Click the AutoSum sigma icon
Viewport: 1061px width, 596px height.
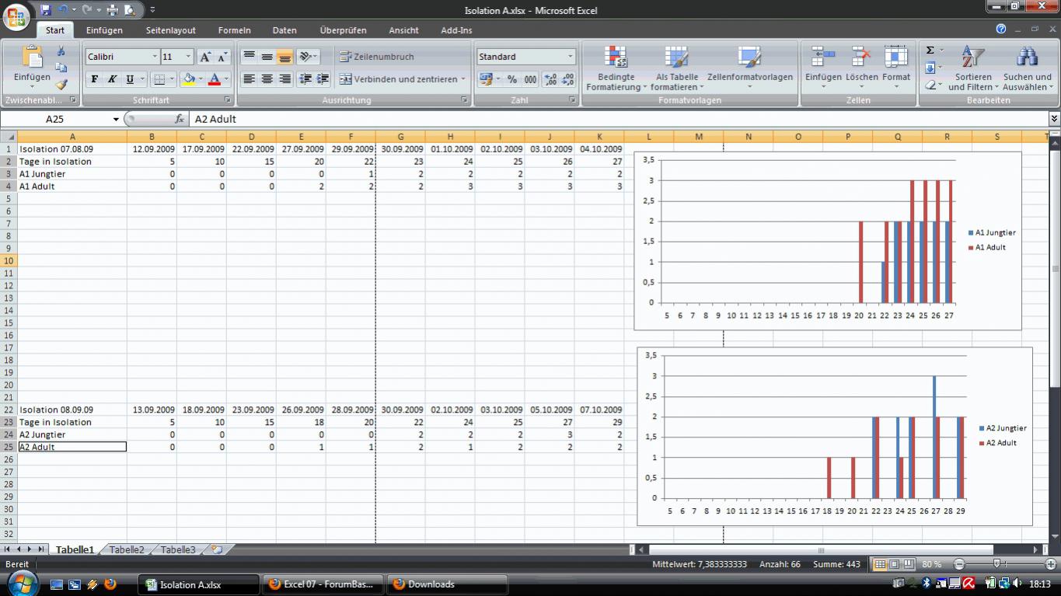[x=930, y=51]
